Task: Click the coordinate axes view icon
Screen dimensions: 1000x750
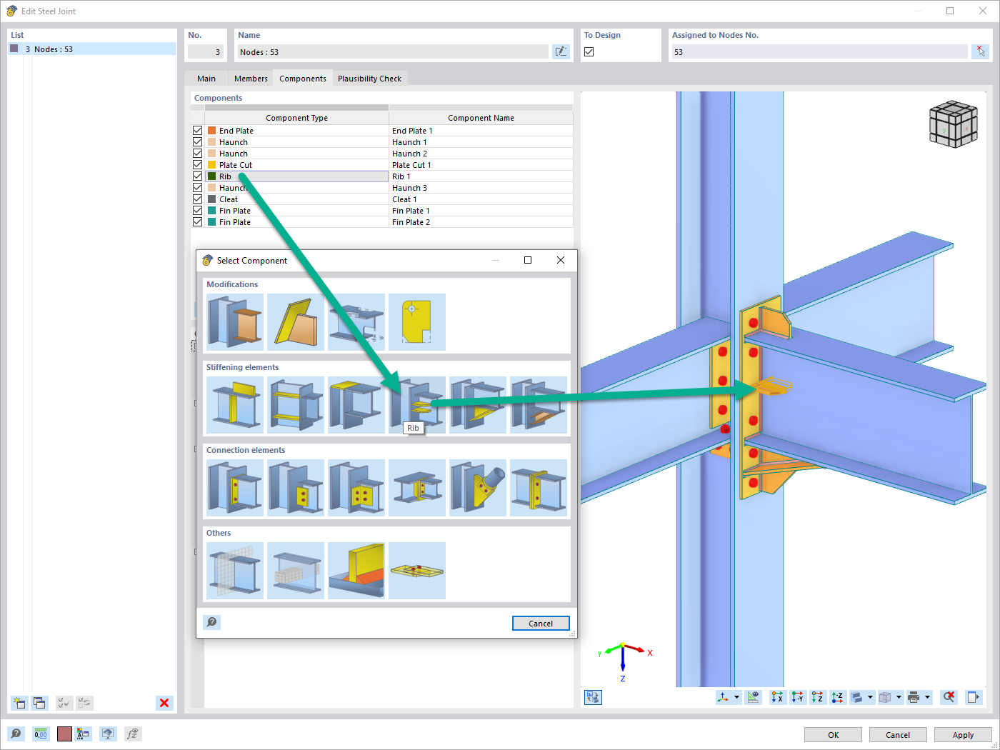Action: pyautogui.click(x=724, y=697)
